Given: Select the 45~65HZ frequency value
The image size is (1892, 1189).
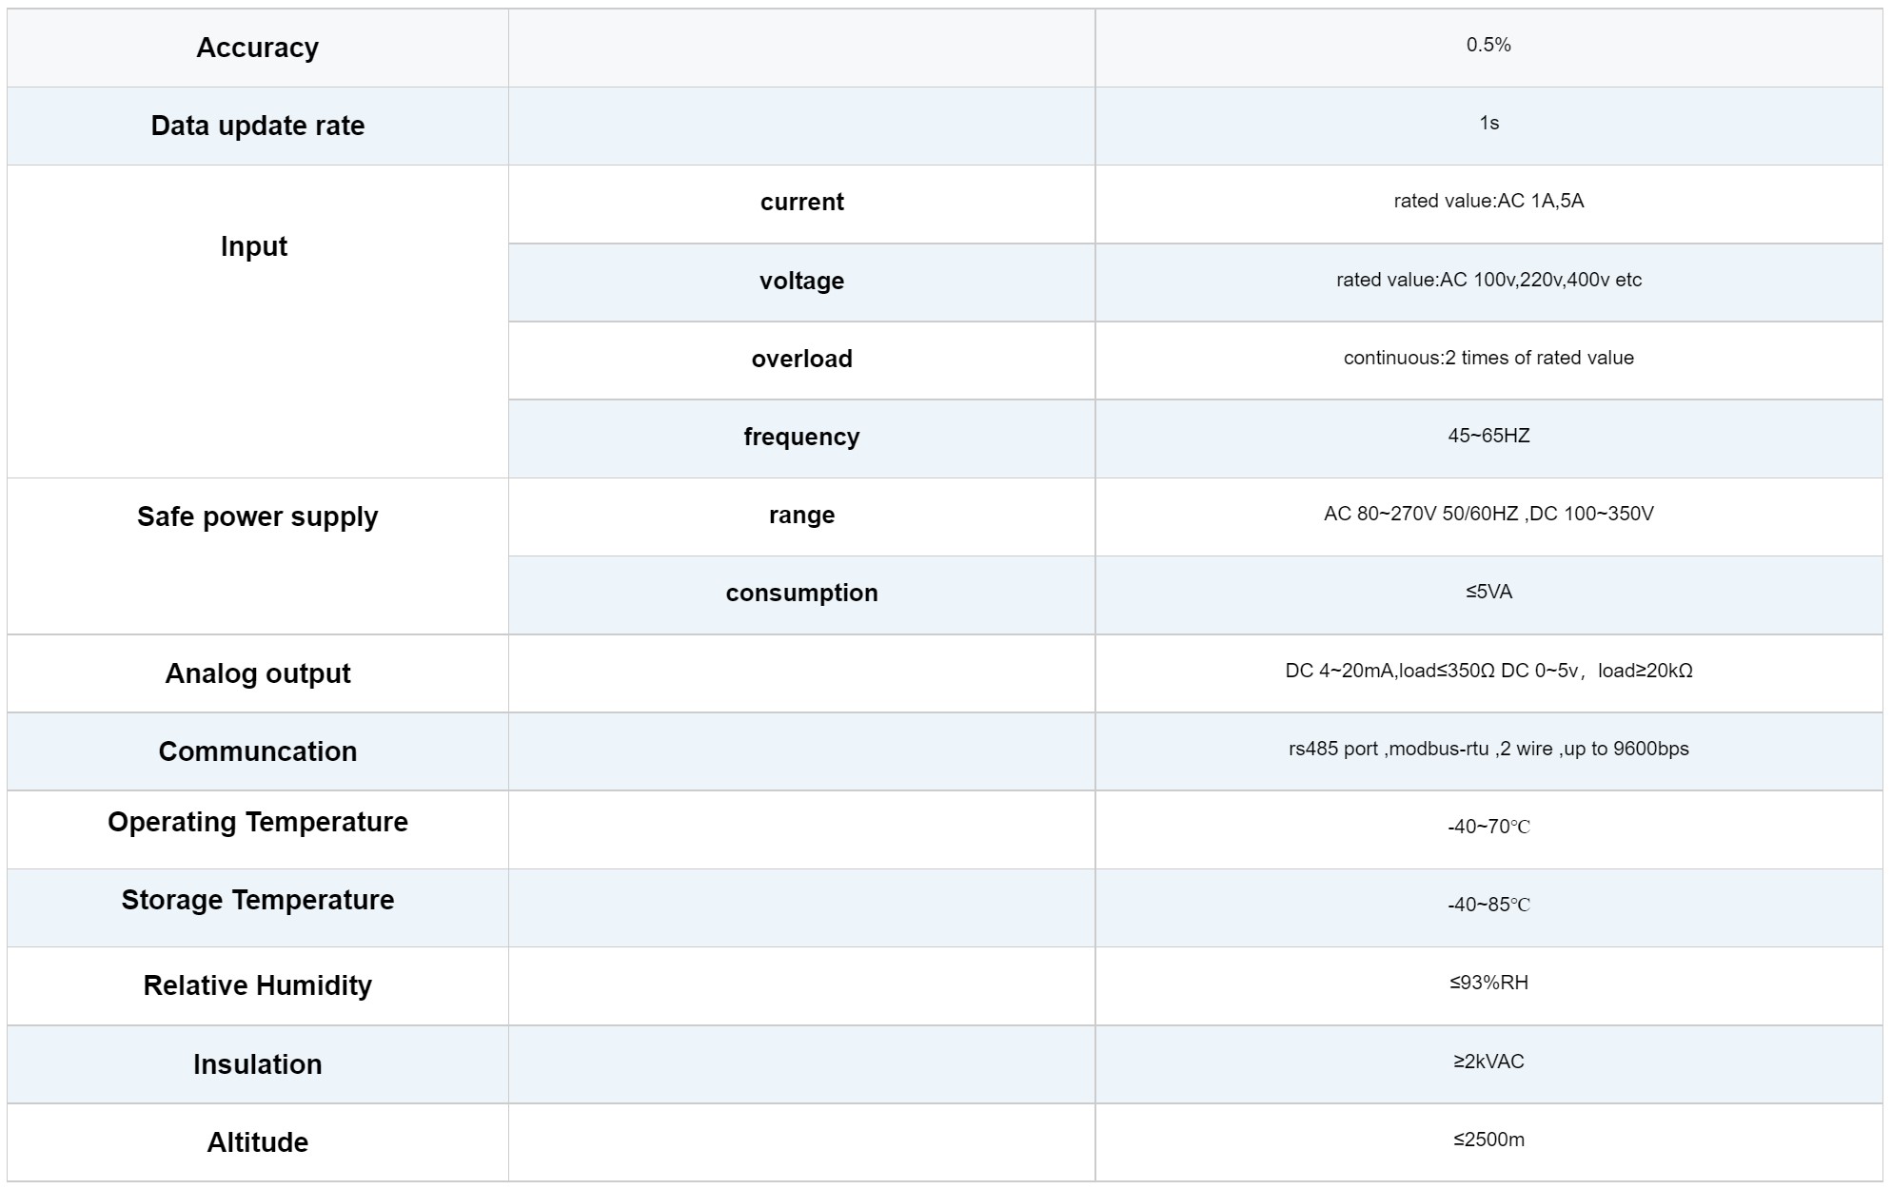Looking at the screenshot, I should coord(1488,436).
